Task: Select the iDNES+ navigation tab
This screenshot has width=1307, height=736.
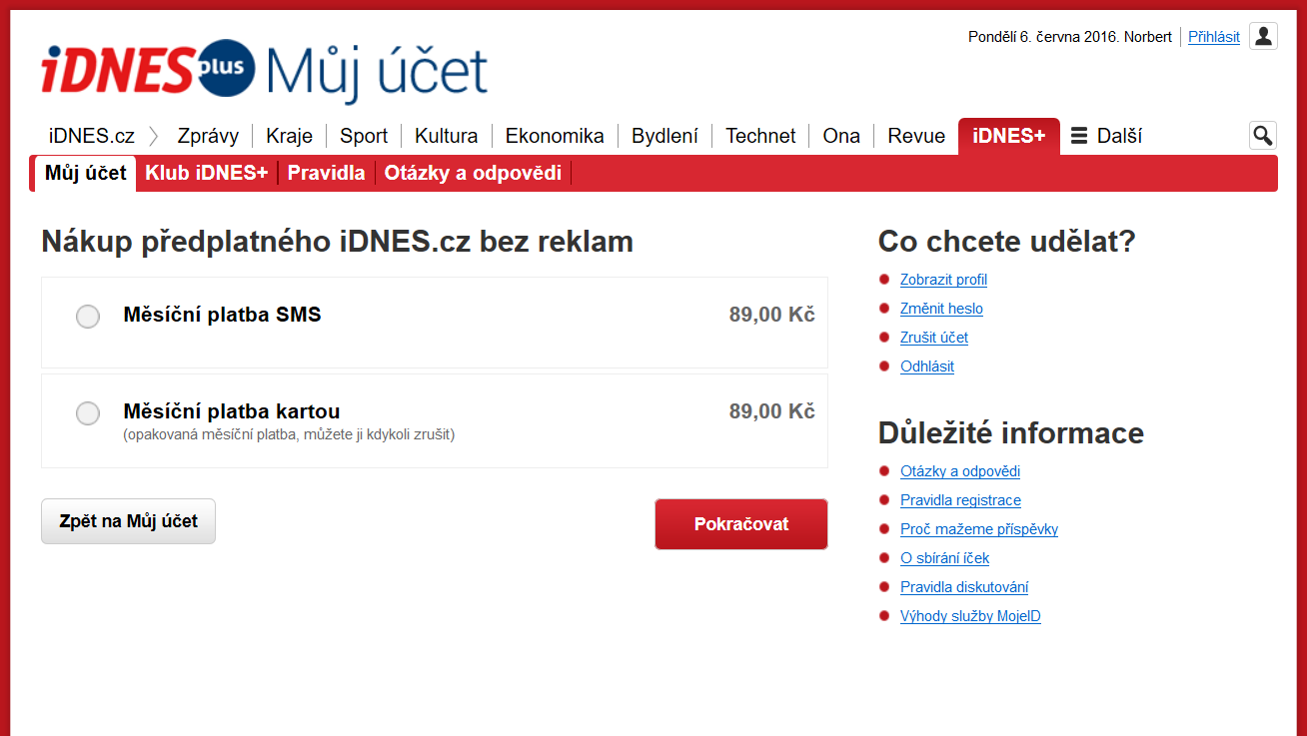Action: pos(1009,137)
